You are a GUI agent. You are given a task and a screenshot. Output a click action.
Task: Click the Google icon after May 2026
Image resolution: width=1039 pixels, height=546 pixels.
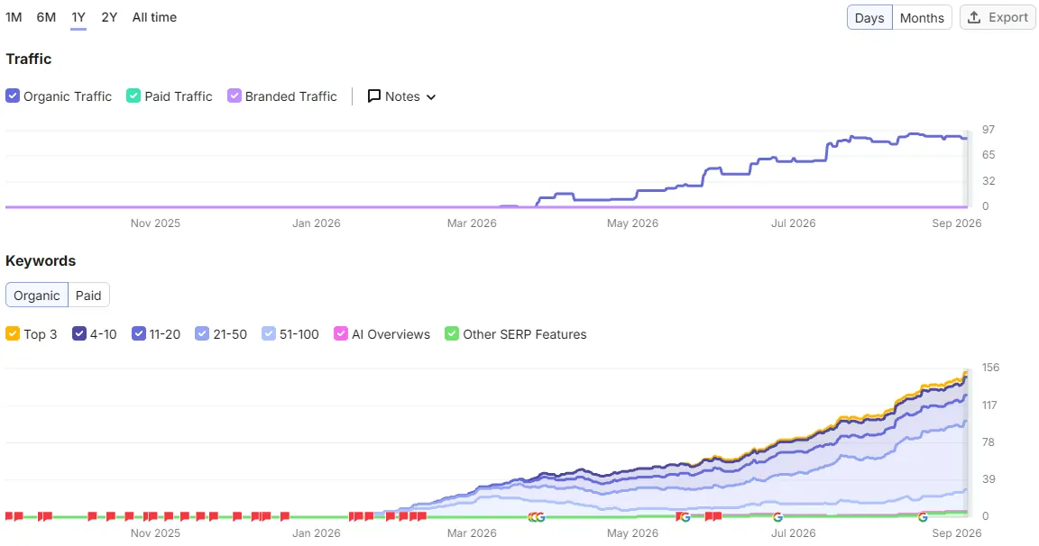685,517
